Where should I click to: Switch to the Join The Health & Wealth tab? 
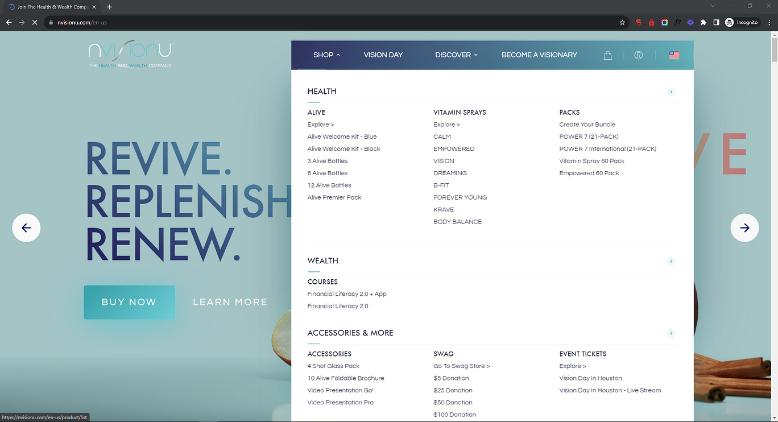[52, 7]
